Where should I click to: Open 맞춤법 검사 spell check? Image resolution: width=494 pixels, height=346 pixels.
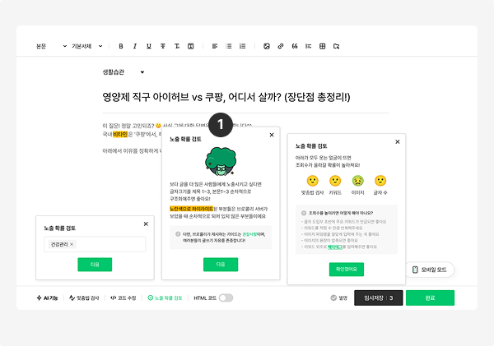pyautogui.click(x=84, y=298)
